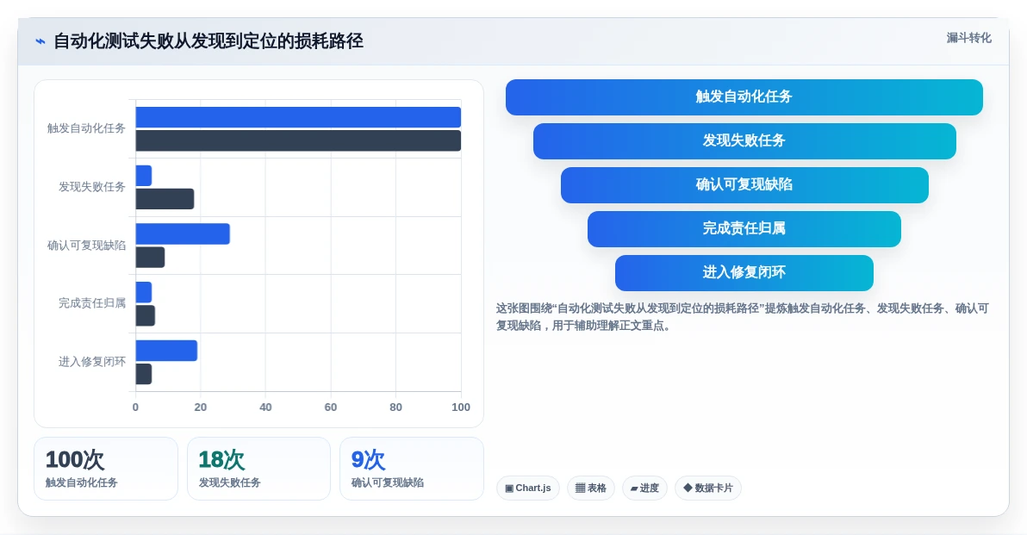This screenshot has width=1027, height=535.
Task: Click the 数据卡片 tag chip
Action: (708, 488)
